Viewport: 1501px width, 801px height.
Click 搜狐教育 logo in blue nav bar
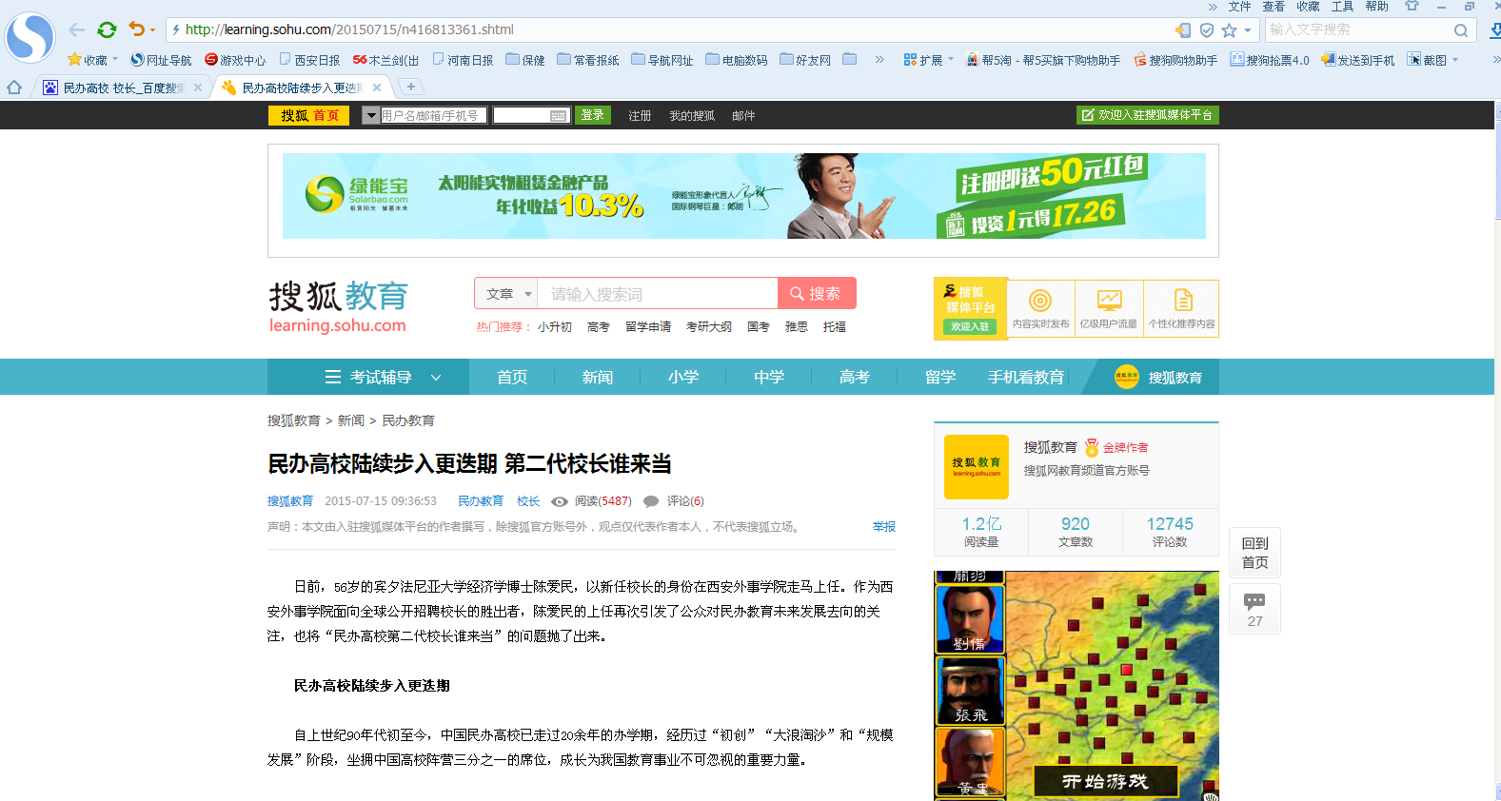coord(1157,377)
